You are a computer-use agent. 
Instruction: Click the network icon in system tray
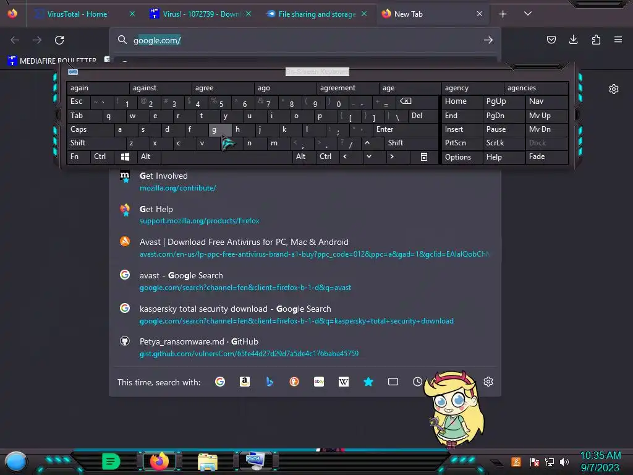click(x=550, y=461)
